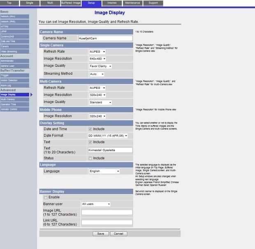Open UPnP settings in sidebar
255x249 pixels.
(15, 32)
